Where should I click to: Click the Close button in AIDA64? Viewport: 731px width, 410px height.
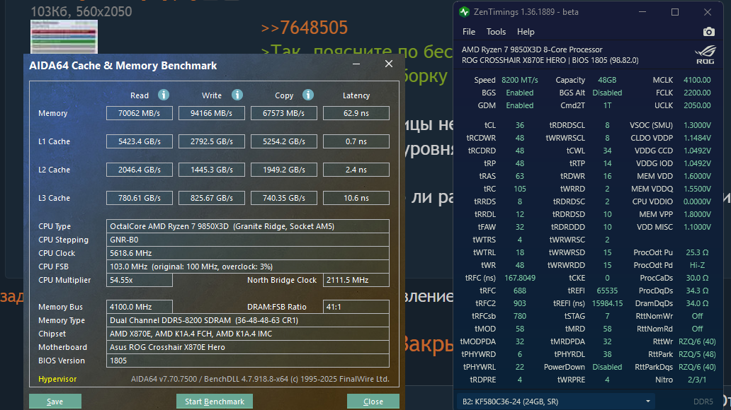click(x=373, y=402)
